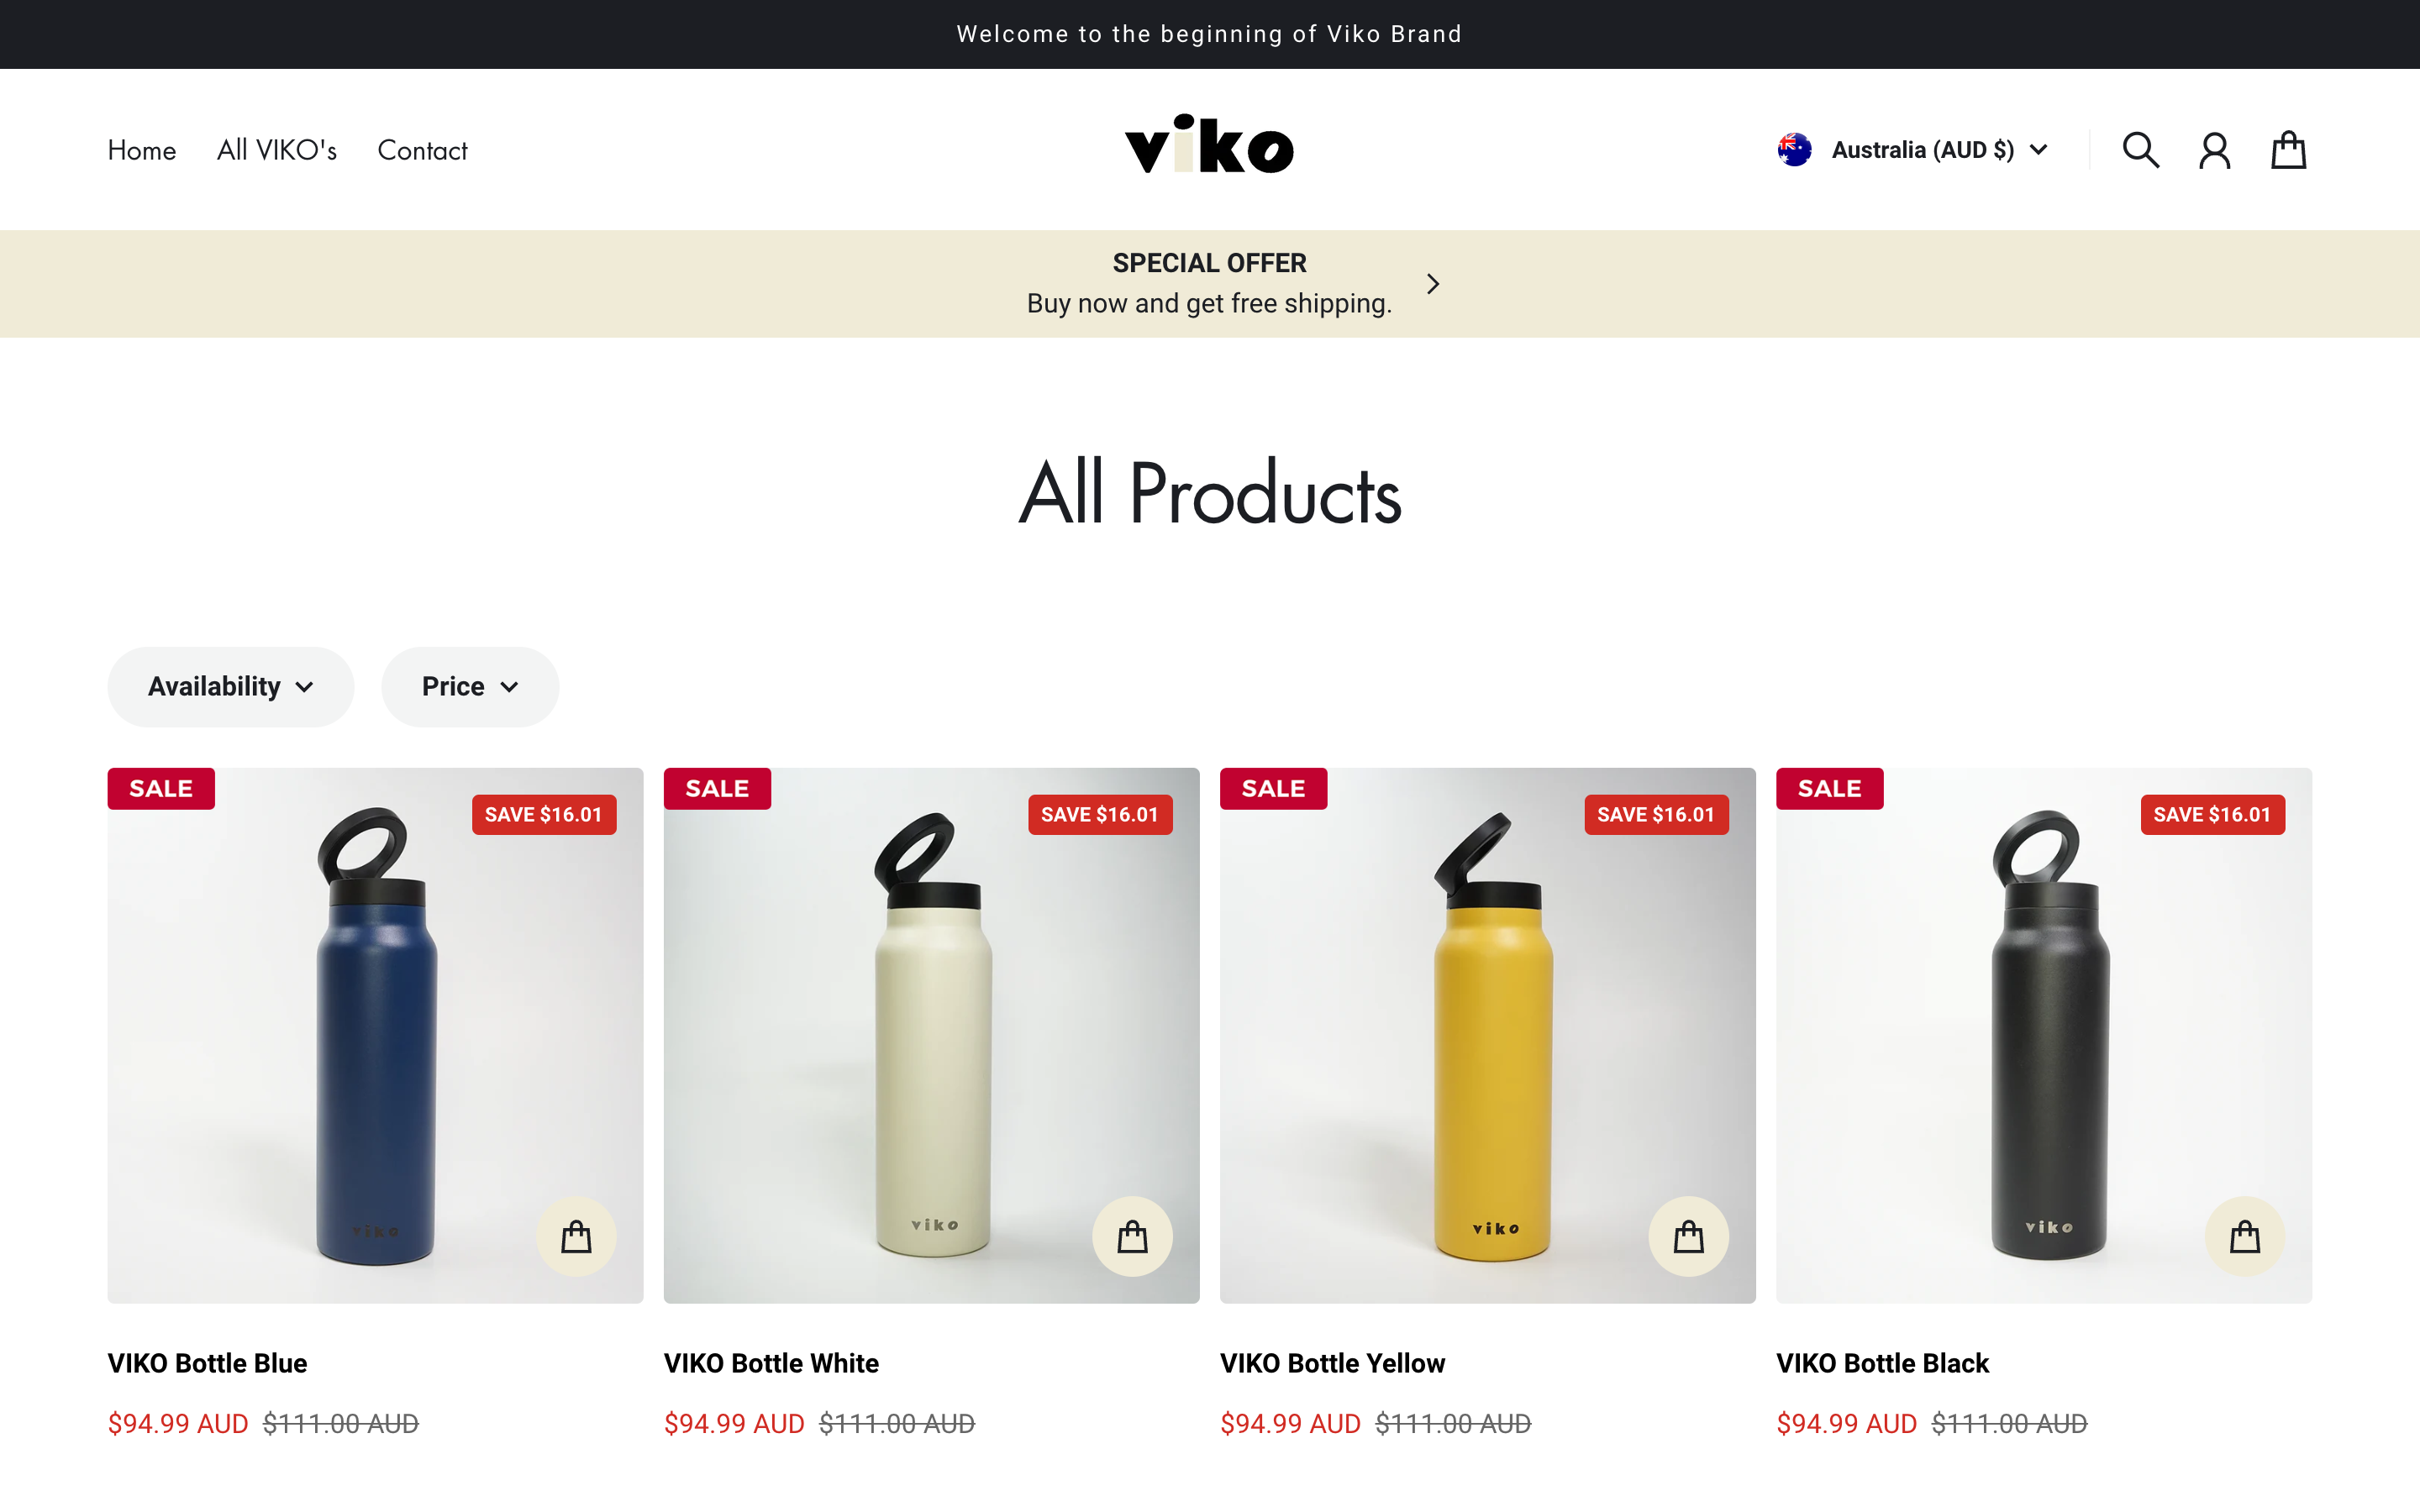
Task: Add VIKO Bottle Black to cart via bag icon
Action: tap(2245, 1236)
